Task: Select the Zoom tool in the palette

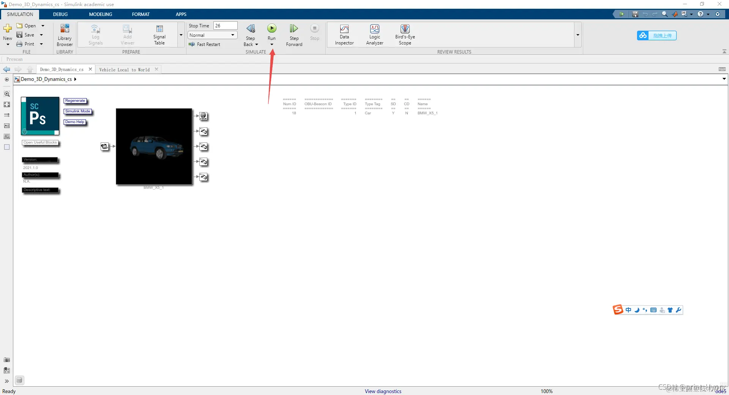Action: (7, 94)
